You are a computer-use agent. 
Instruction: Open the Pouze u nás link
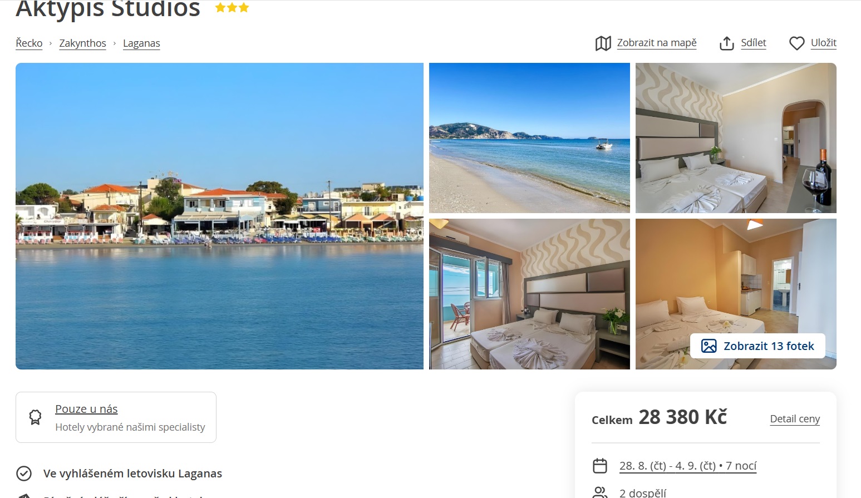point(86,409)
